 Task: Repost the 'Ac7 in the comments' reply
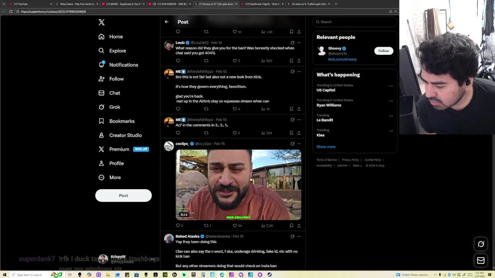pyautogui.click(x=206, y=133)
